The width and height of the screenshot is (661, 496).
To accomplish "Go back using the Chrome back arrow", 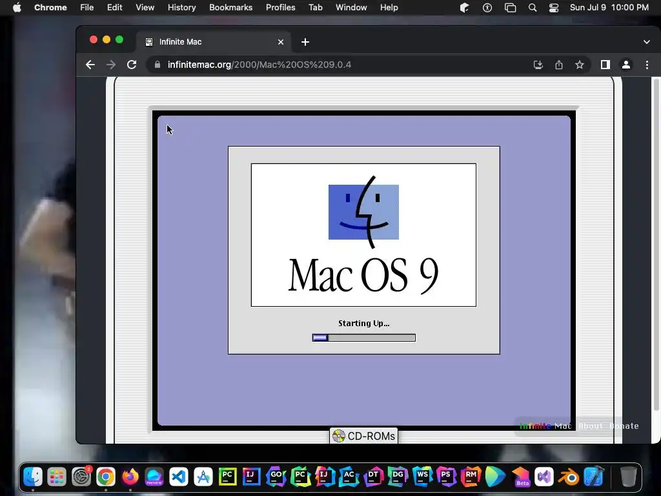I will point(90,65).
